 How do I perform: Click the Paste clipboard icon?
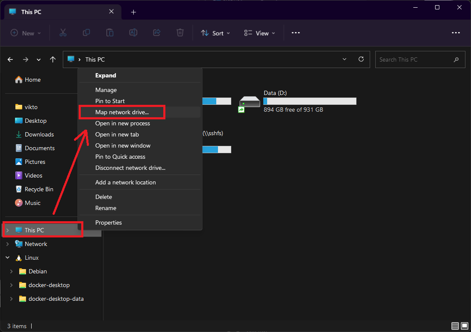click(110, 33)
